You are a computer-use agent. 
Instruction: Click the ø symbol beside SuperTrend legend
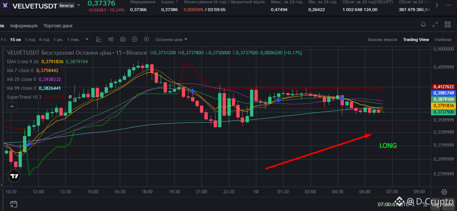[x=70, y=97]
